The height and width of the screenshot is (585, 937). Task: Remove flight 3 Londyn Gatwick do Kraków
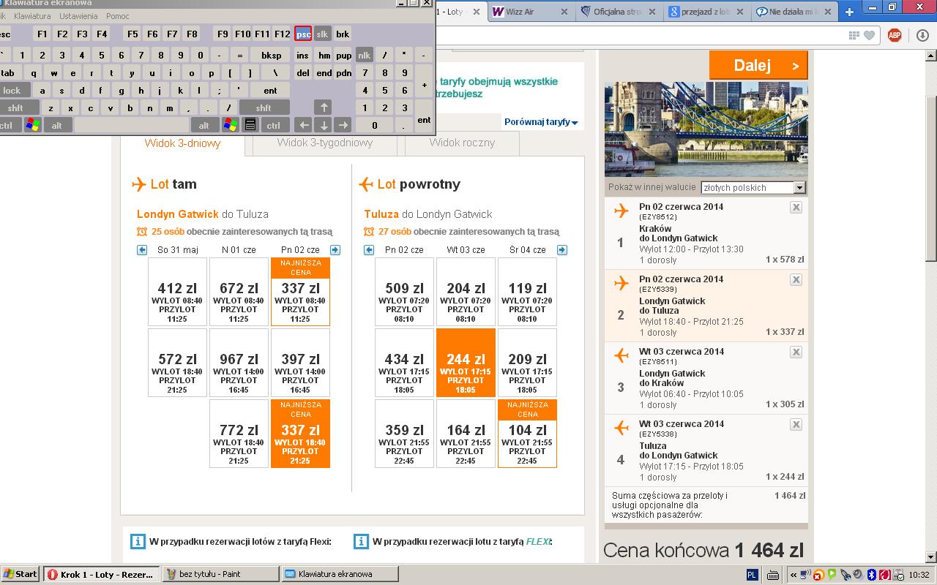tap(796, 352)
